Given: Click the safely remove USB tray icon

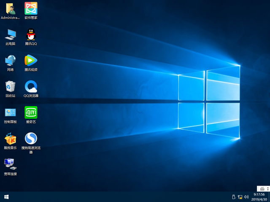Looking at the screenshot, I should tap(233, 197).
